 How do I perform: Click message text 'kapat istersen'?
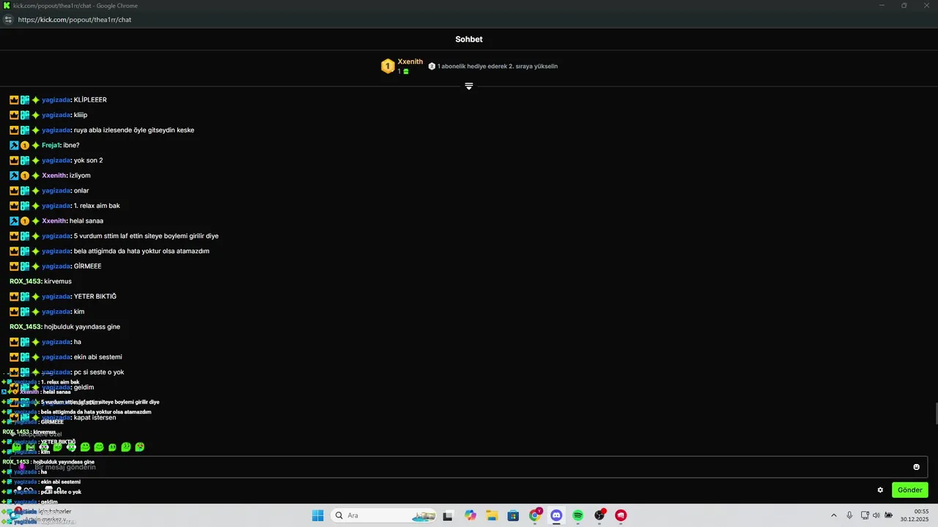tap(95, 417)
